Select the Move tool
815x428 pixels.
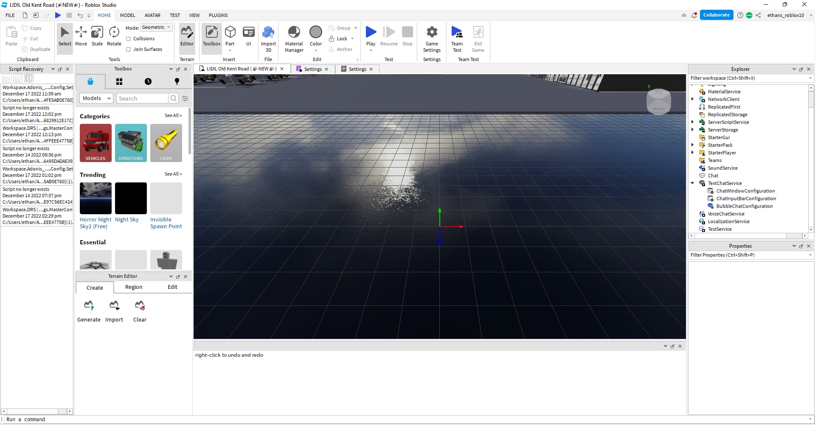(x=81, y=36)
